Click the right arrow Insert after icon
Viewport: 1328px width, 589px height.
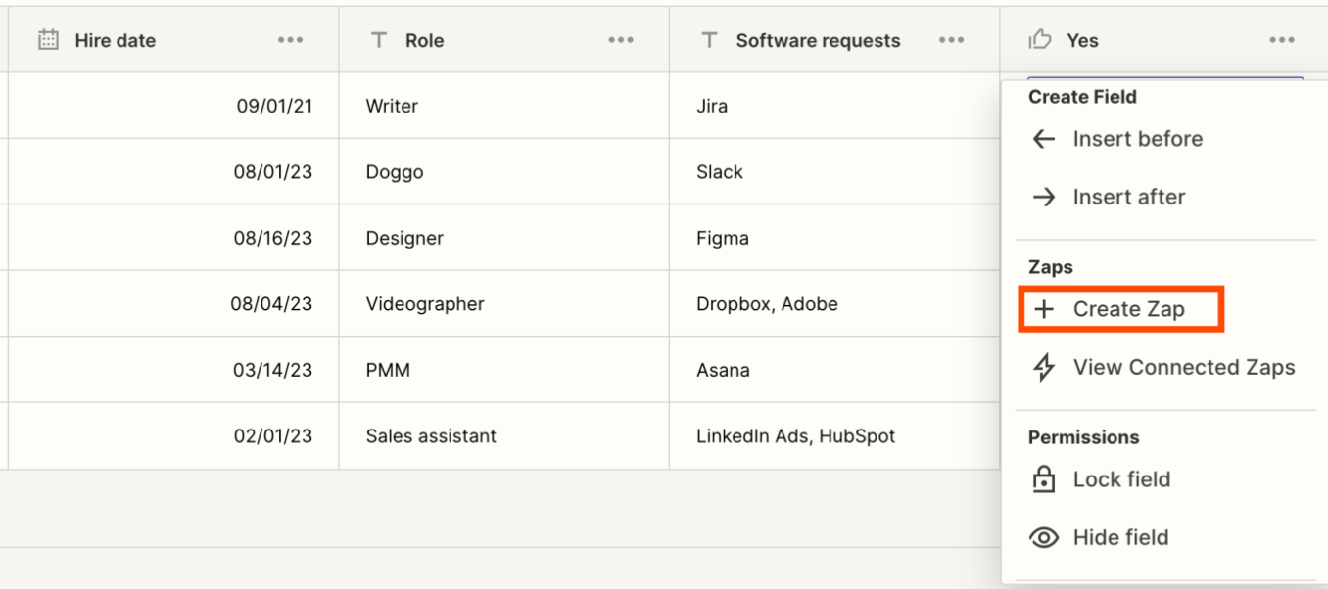click(x=1044, y=197)
